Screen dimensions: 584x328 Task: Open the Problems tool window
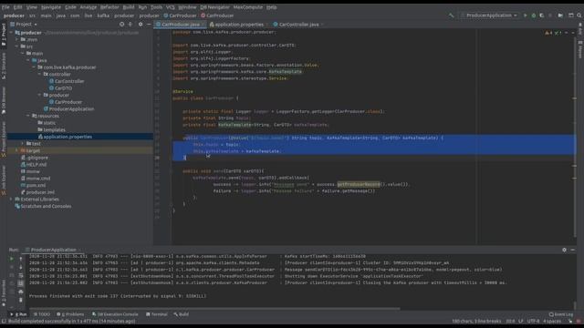pyautogui.click(x=70, y=314)
